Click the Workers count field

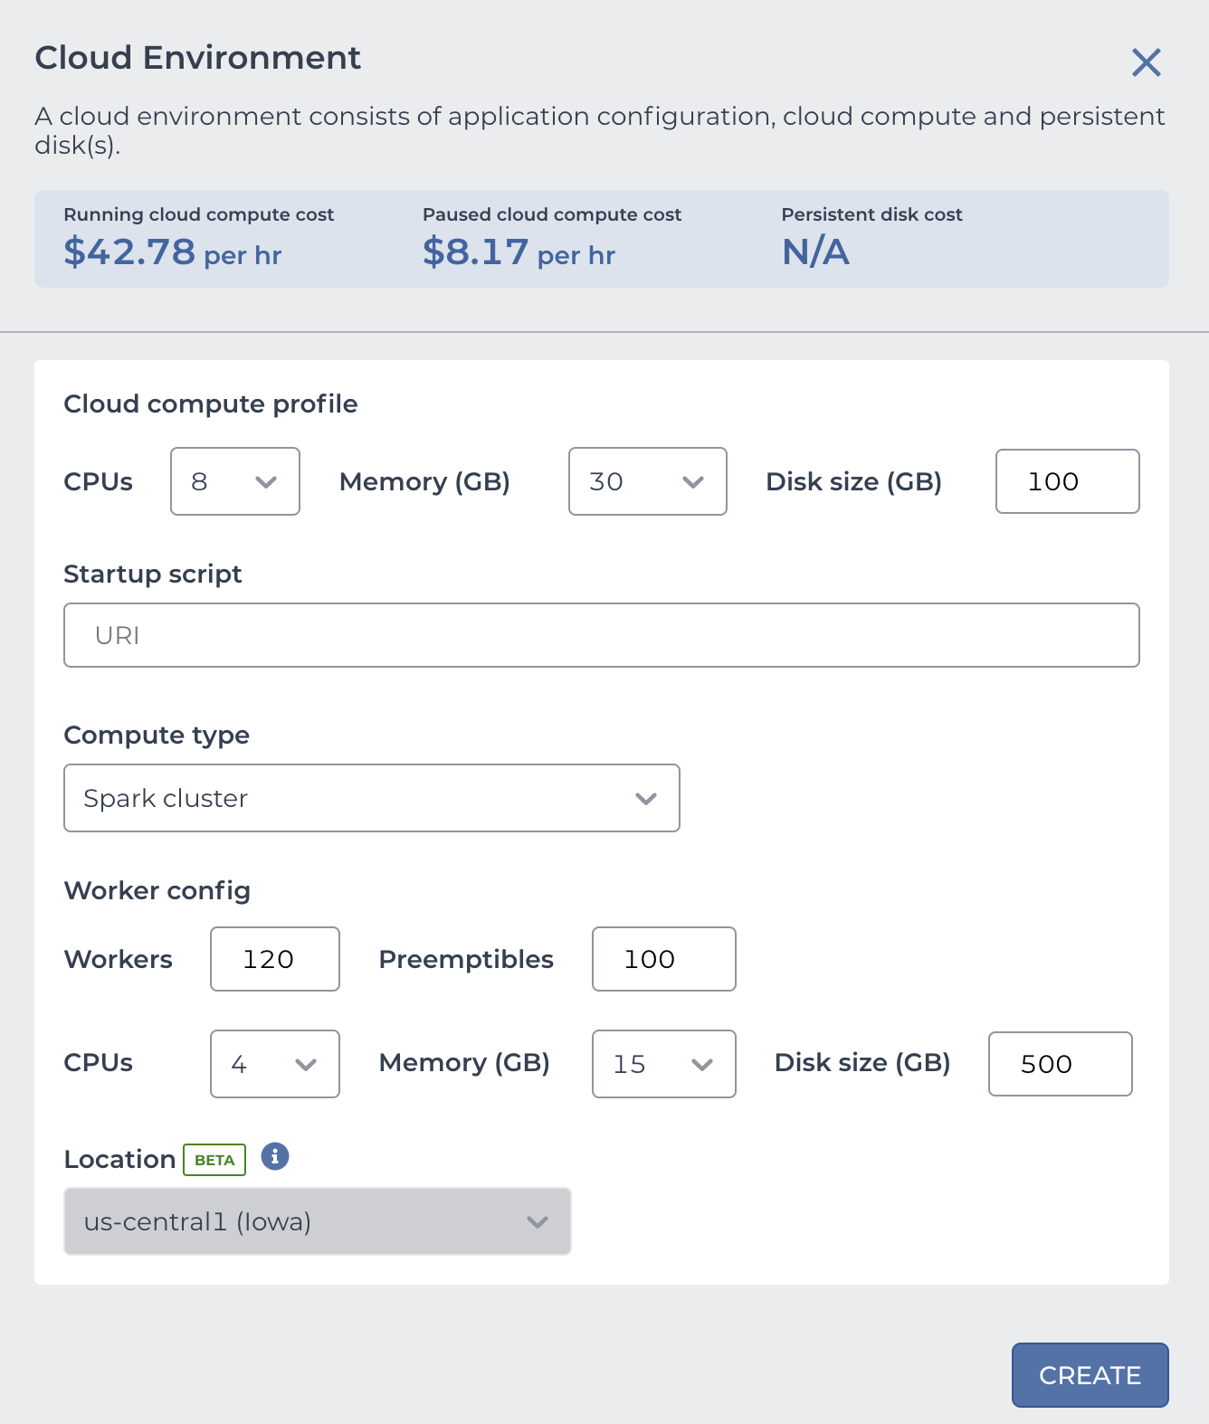(x=275, y=959)
